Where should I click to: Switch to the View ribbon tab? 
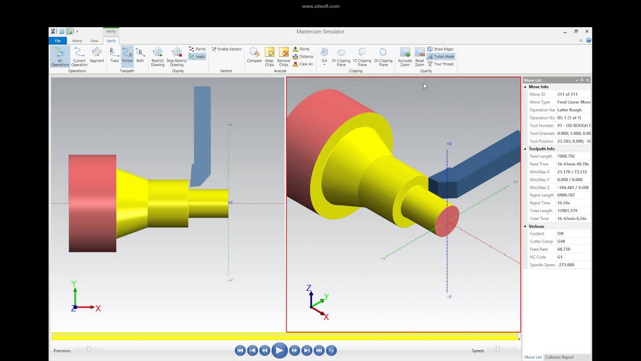click(x=94, y=41)
